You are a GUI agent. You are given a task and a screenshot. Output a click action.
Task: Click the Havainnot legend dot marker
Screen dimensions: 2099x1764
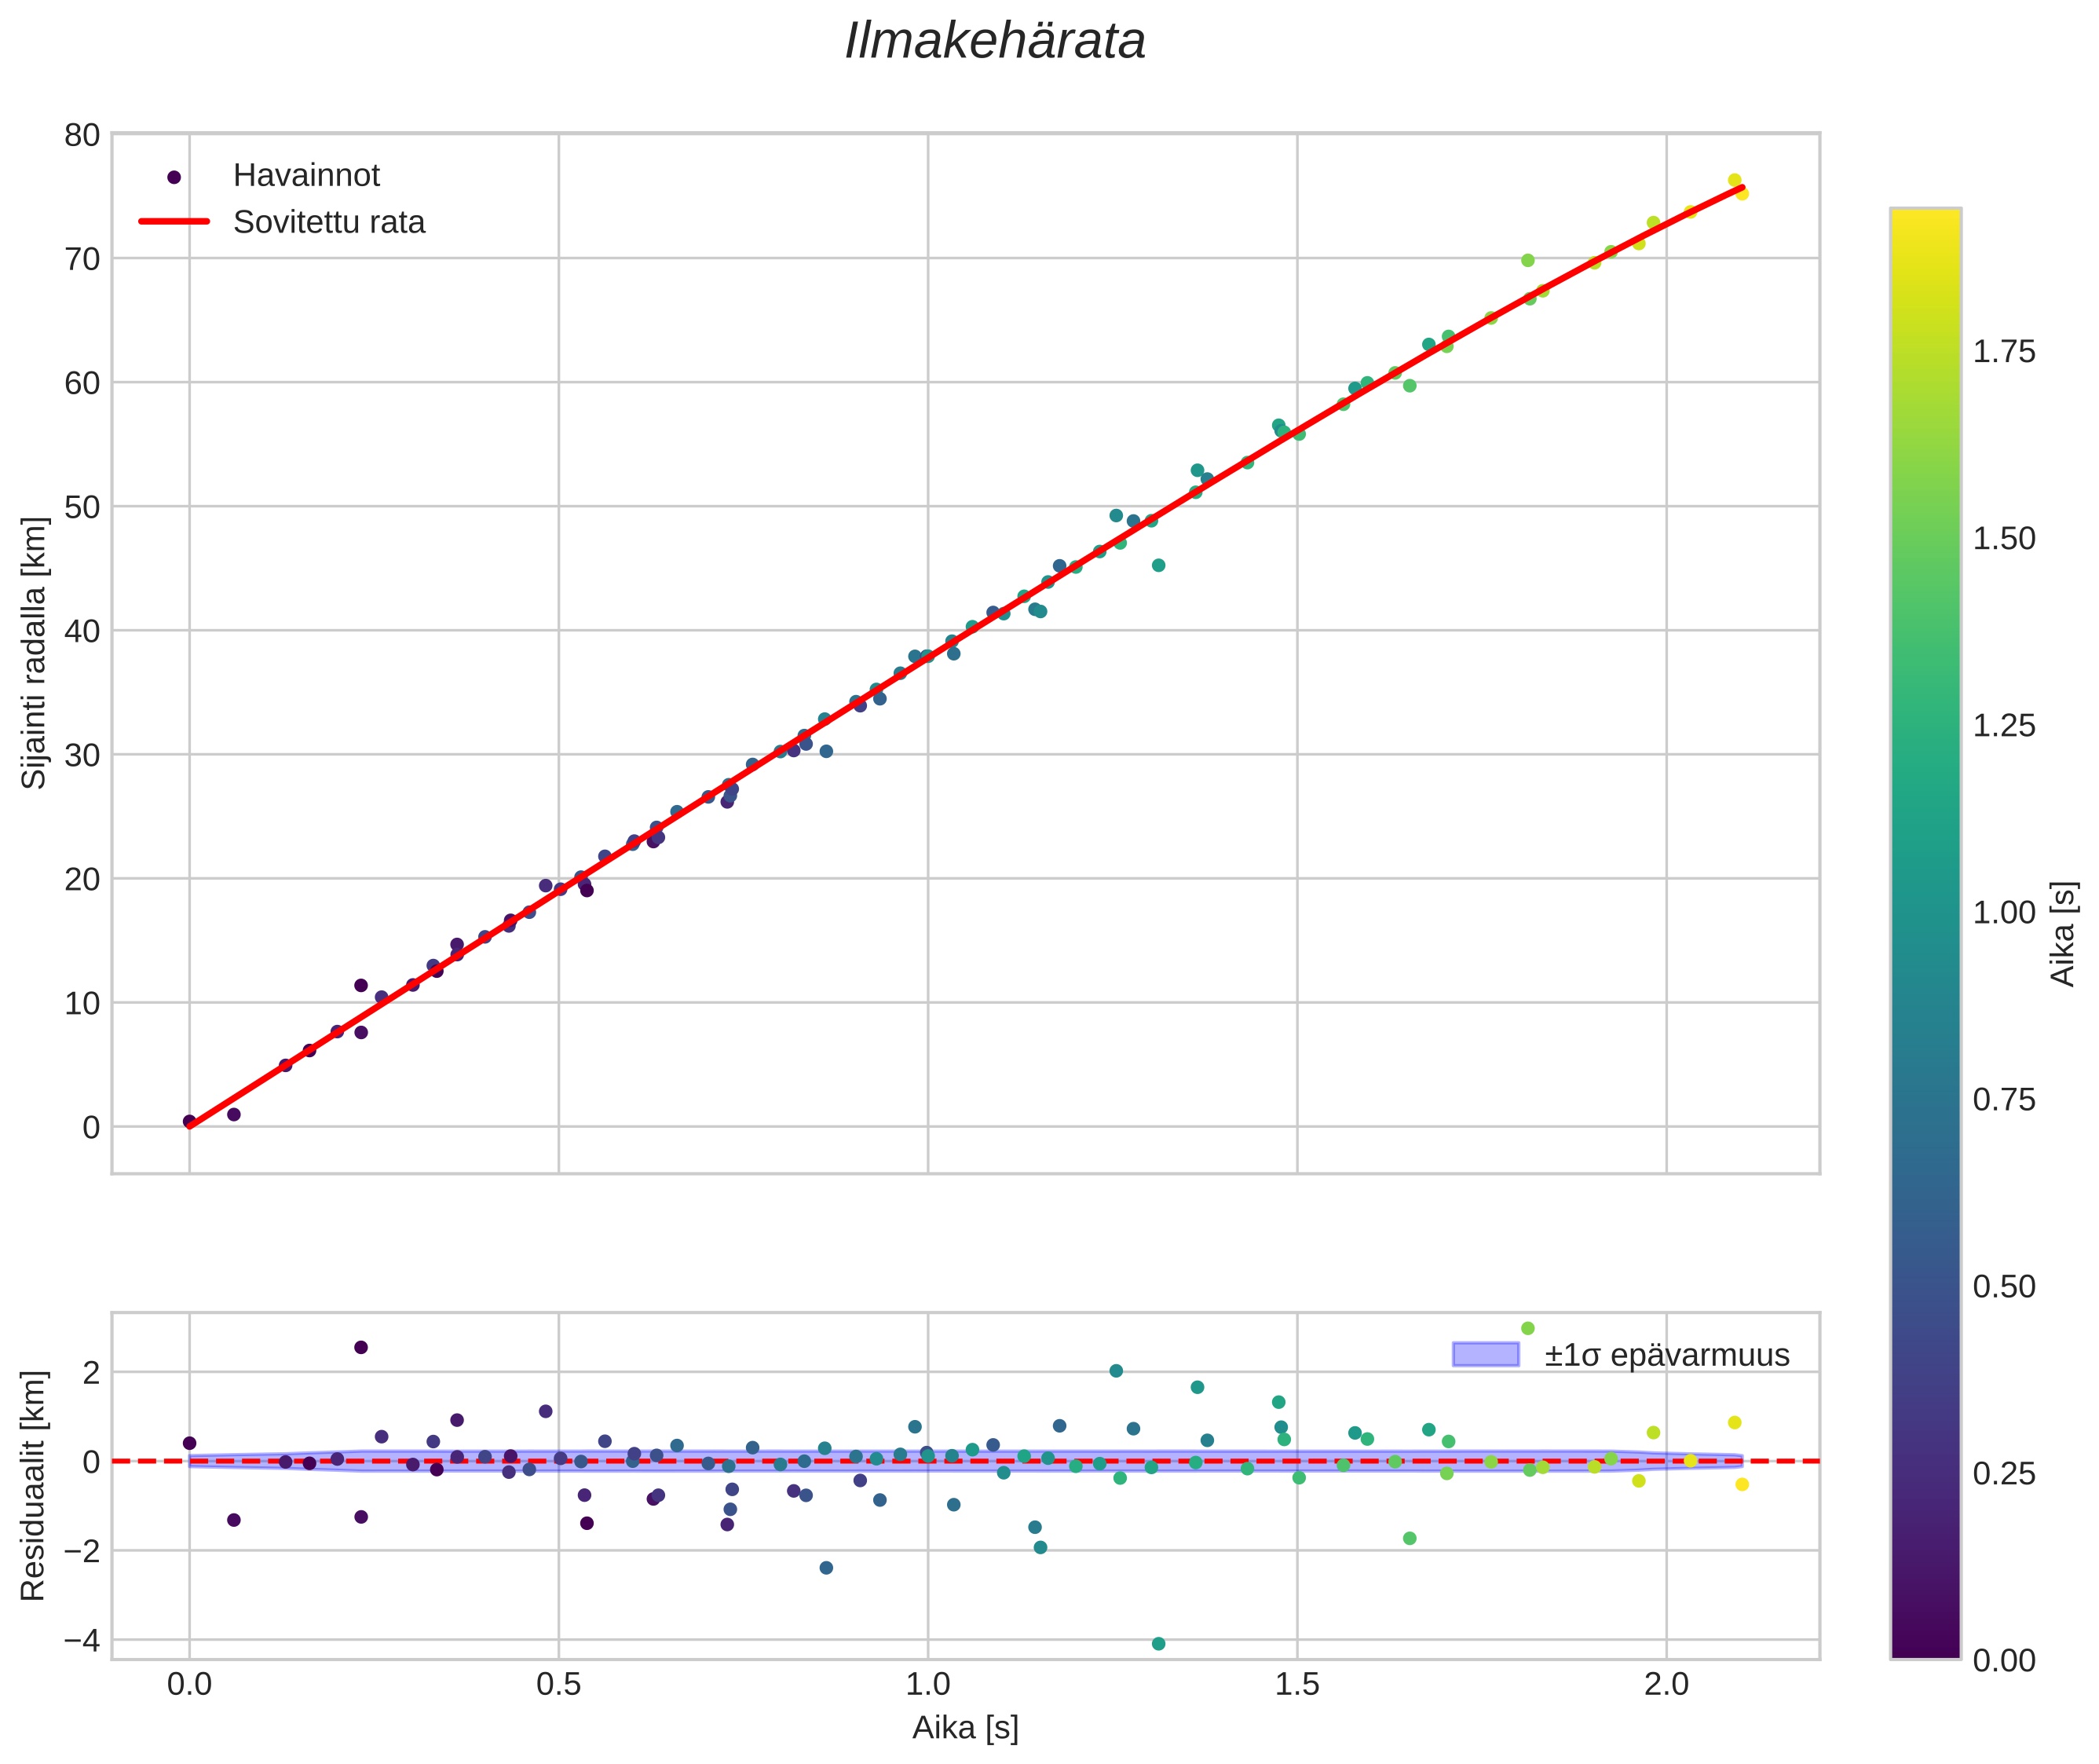click(x=174, y=177)
